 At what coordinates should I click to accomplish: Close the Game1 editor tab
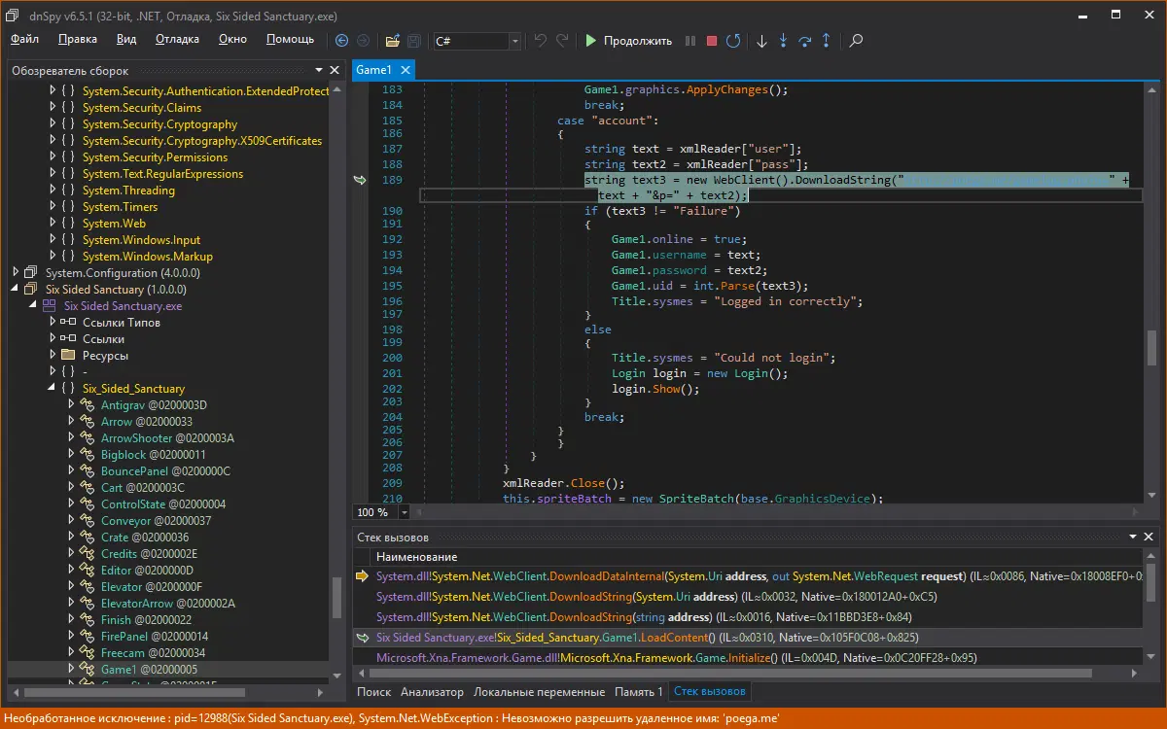click(x=406, y=70)
